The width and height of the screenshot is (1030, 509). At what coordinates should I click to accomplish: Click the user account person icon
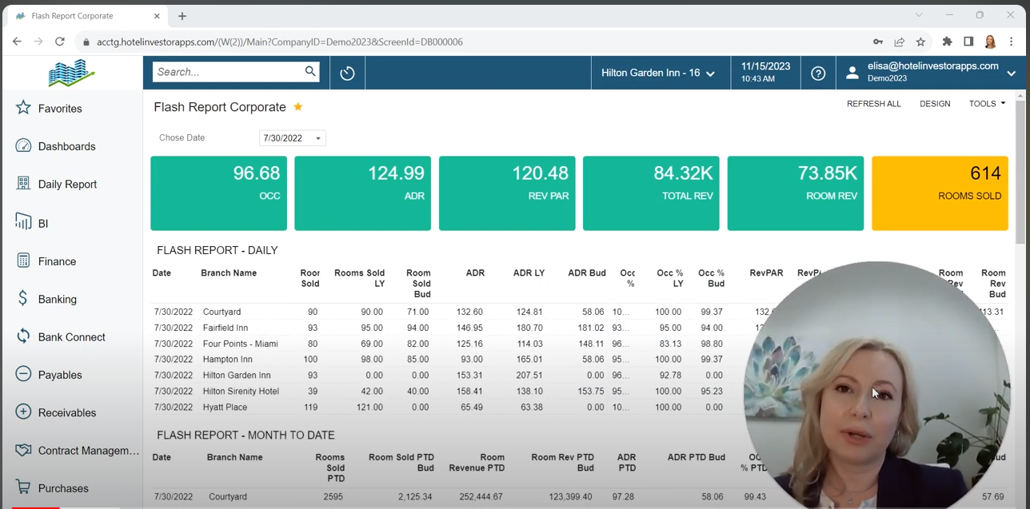tap(852, 73)
